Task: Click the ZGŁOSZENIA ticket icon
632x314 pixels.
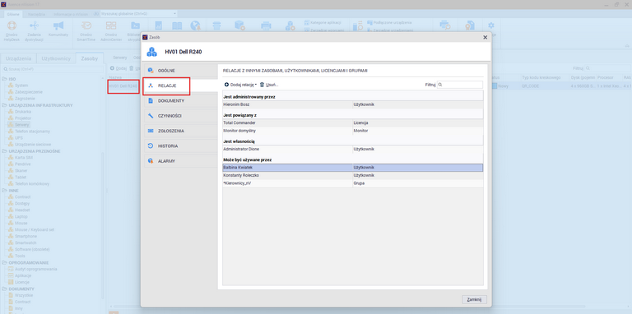Action: click(151, 131)
